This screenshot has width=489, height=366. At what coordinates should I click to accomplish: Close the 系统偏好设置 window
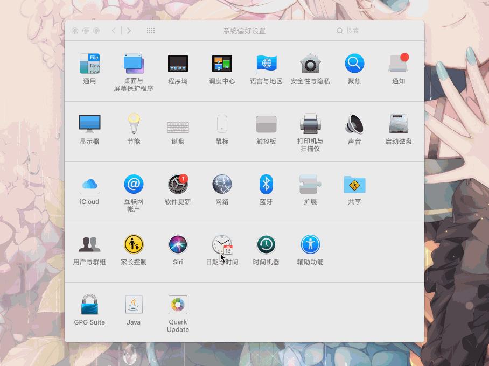[75, 31]
